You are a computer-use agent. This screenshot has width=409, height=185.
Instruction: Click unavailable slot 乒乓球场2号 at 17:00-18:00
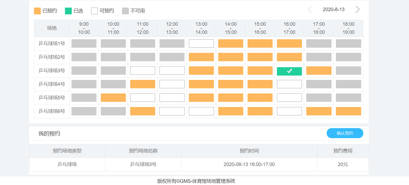pyautogui.click(x=319, y=57)
